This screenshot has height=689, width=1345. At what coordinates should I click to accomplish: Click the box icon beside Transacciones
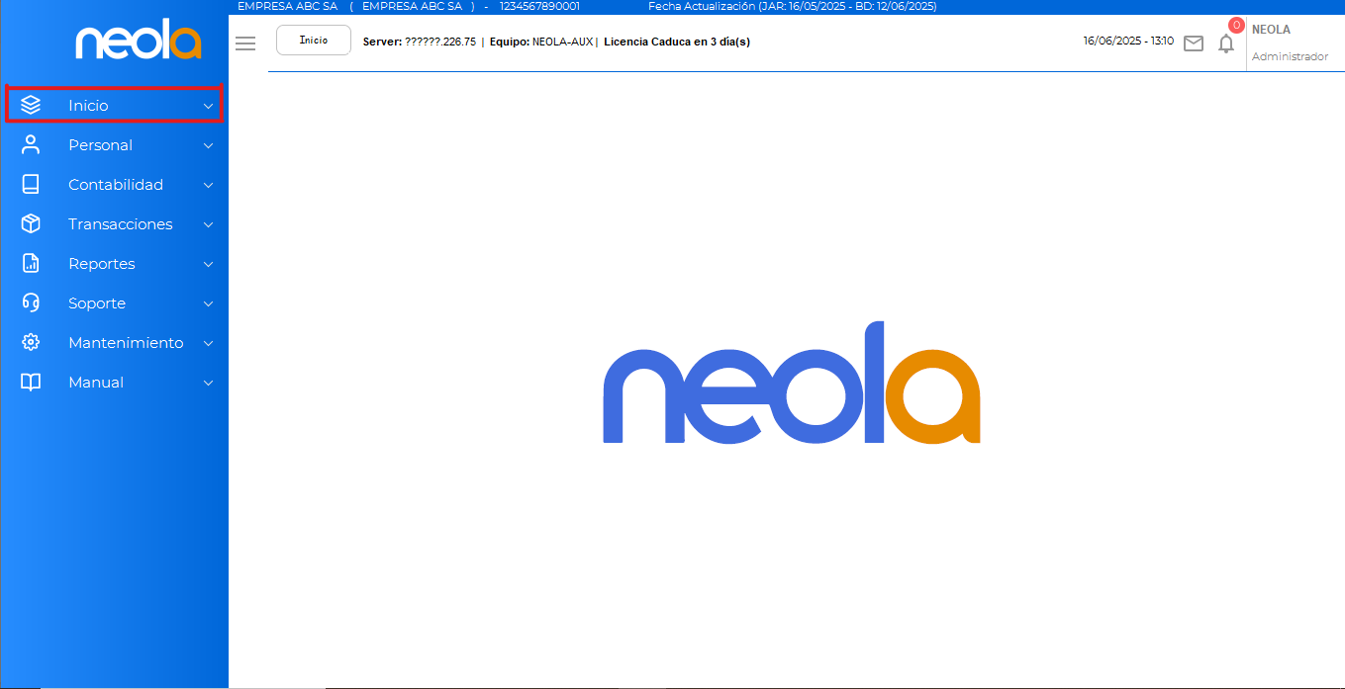click(31, 223)
